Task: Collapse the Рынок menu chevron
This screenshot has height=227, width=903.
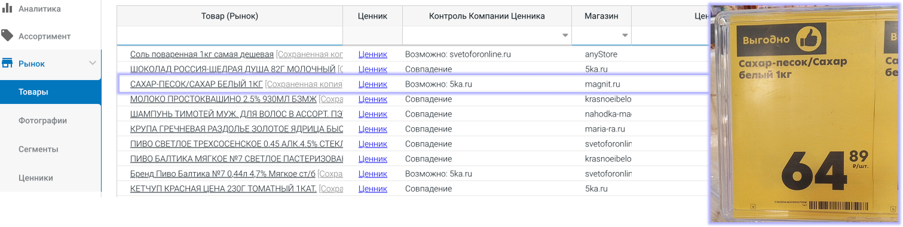Action: pos(92,63)
